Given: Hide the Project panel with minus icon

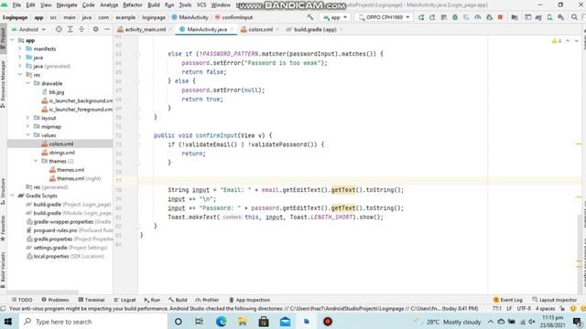Looking at the screenshot, I should [107, 29].
